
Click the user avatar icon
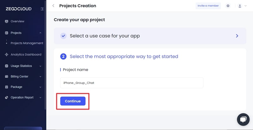[240, 6]
